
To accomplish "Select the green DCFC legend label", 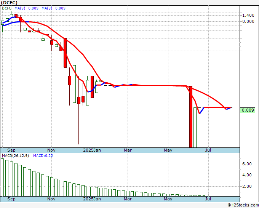I will click(x=7, y=8).
